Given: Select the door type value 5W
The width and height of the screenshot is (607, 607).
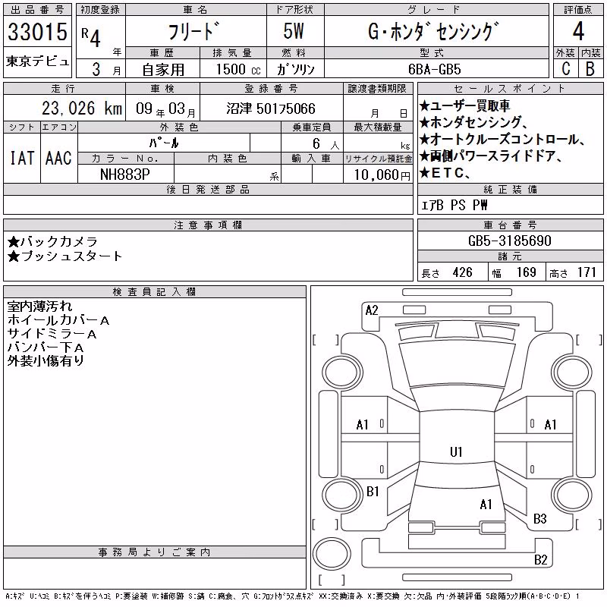Looking at the screenshot, I should click(294, 31).
